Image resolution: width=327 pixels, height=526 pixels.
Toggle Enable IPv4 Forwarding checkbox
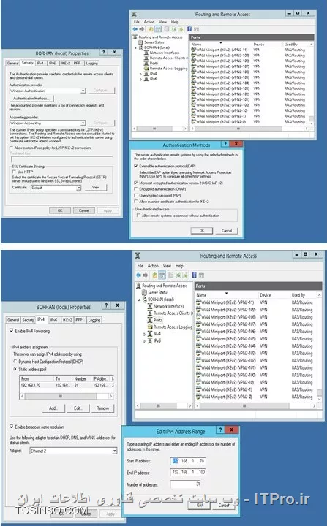12,331
